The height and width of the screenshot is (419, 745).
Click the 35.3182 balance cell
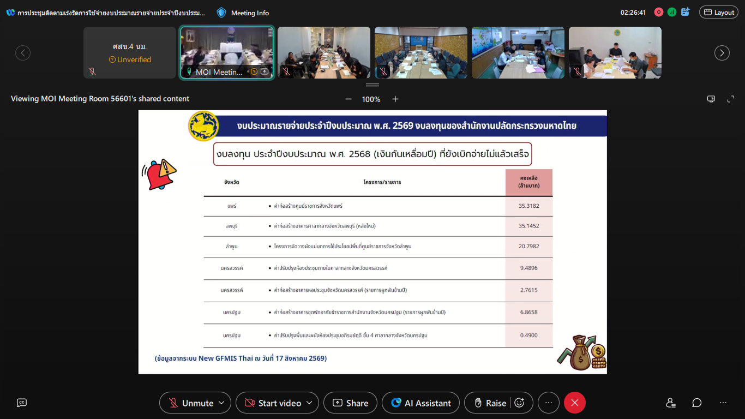click(x=529, y=206)
